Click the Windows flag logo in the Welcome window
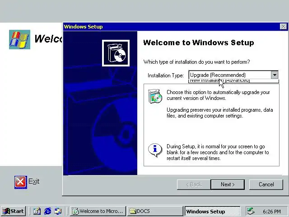 (x=19, y=39)
